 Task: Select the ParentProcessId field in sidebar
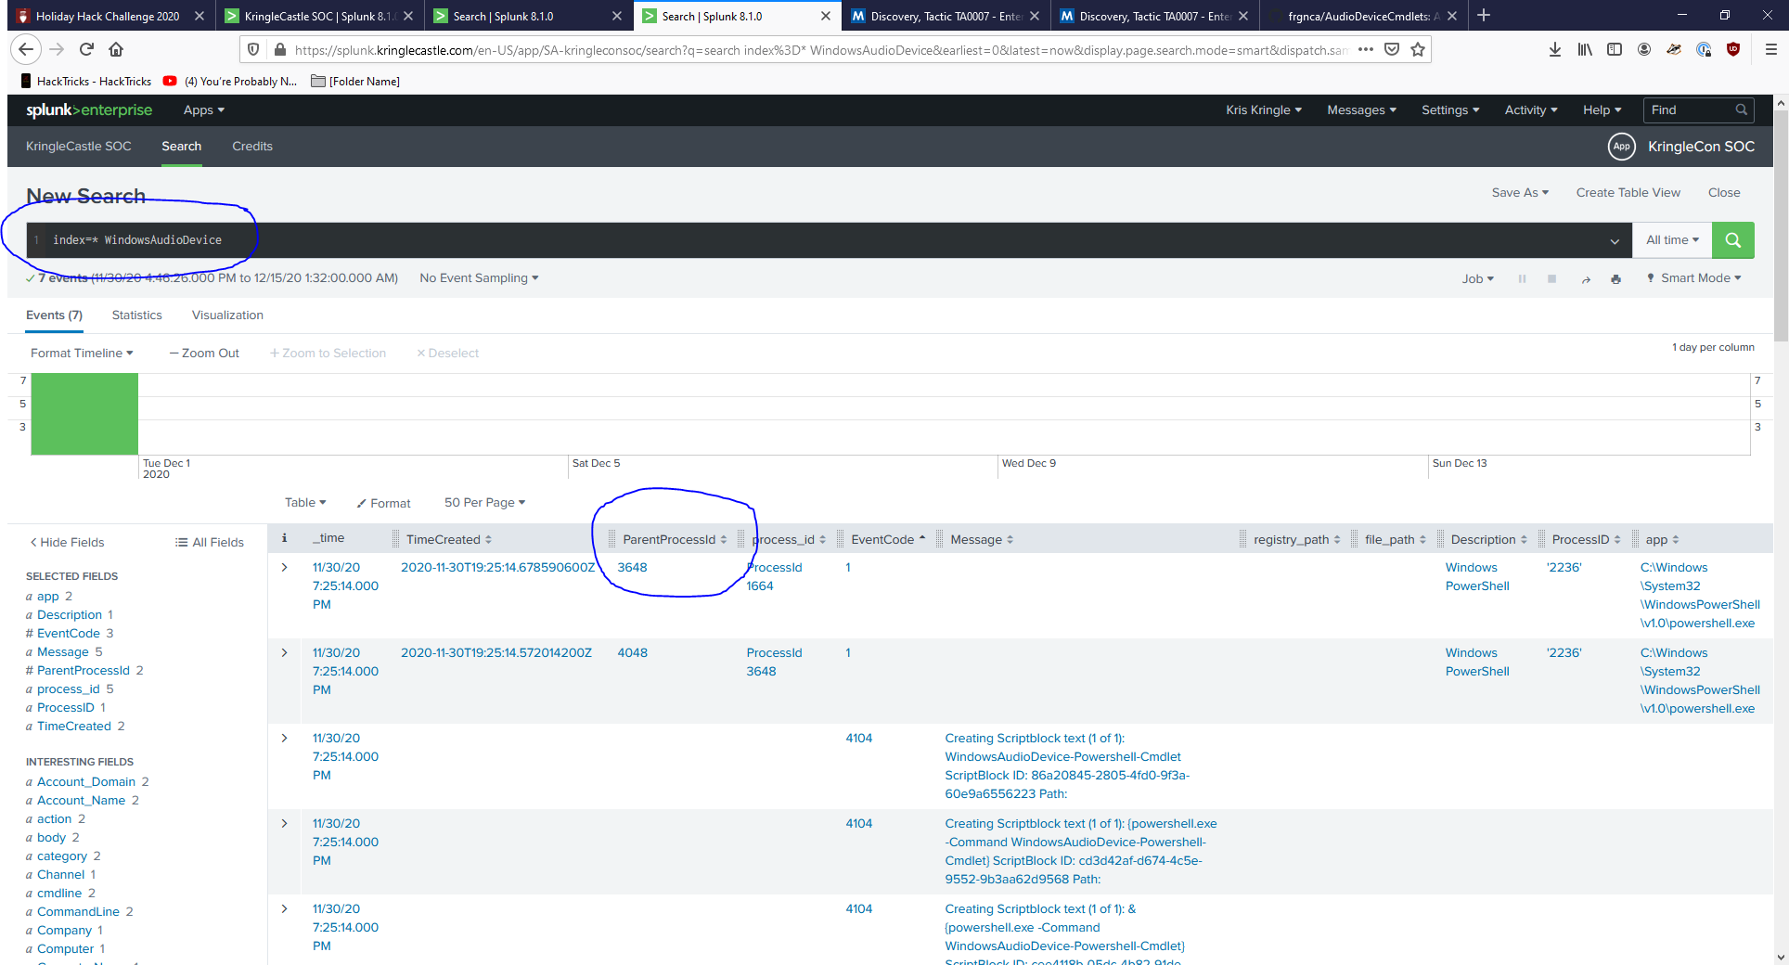(x=84, y=671)
